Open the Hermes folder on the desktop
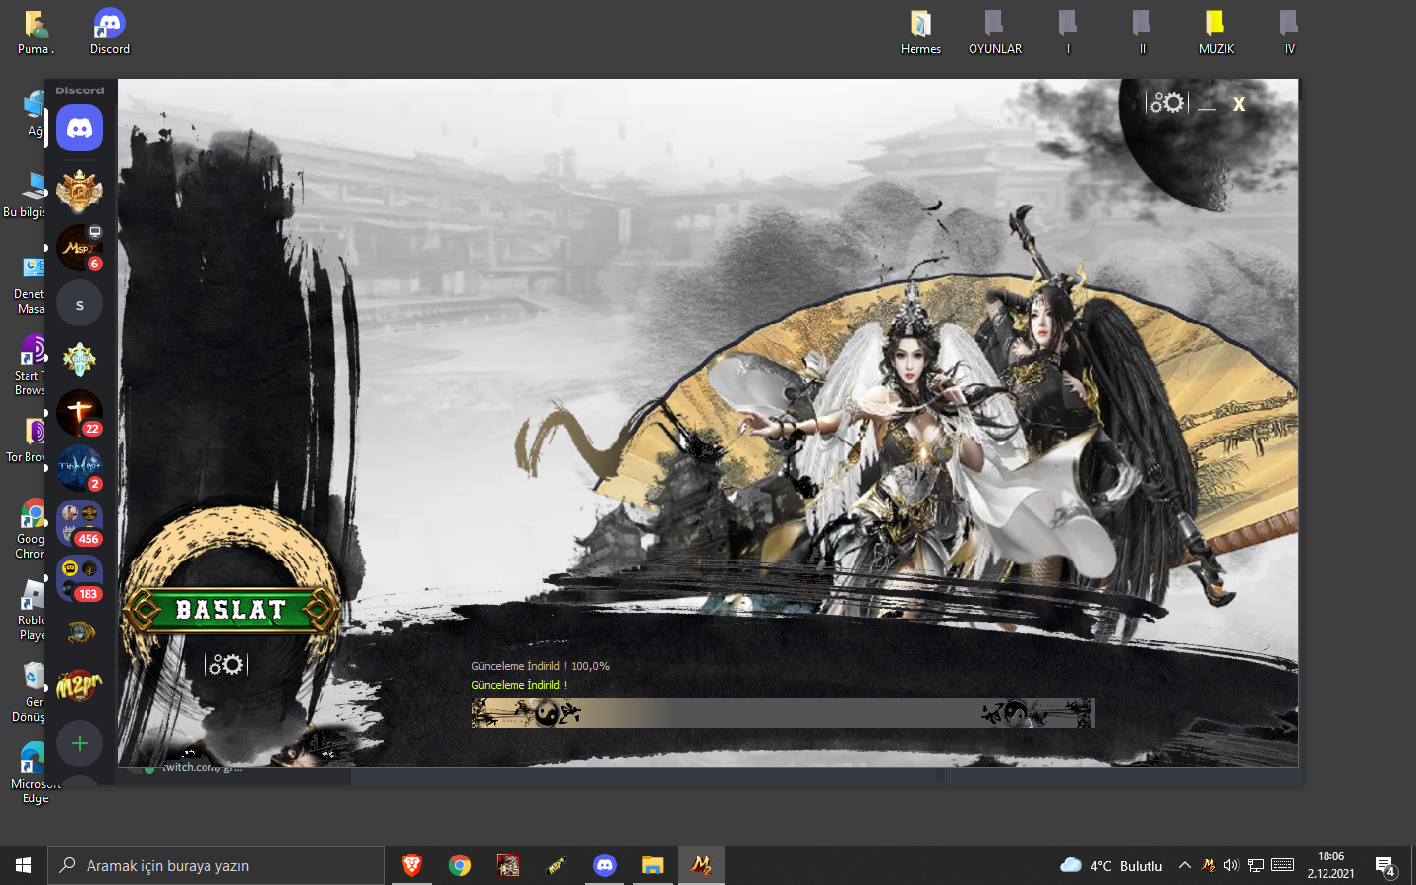 pos(920,31)
